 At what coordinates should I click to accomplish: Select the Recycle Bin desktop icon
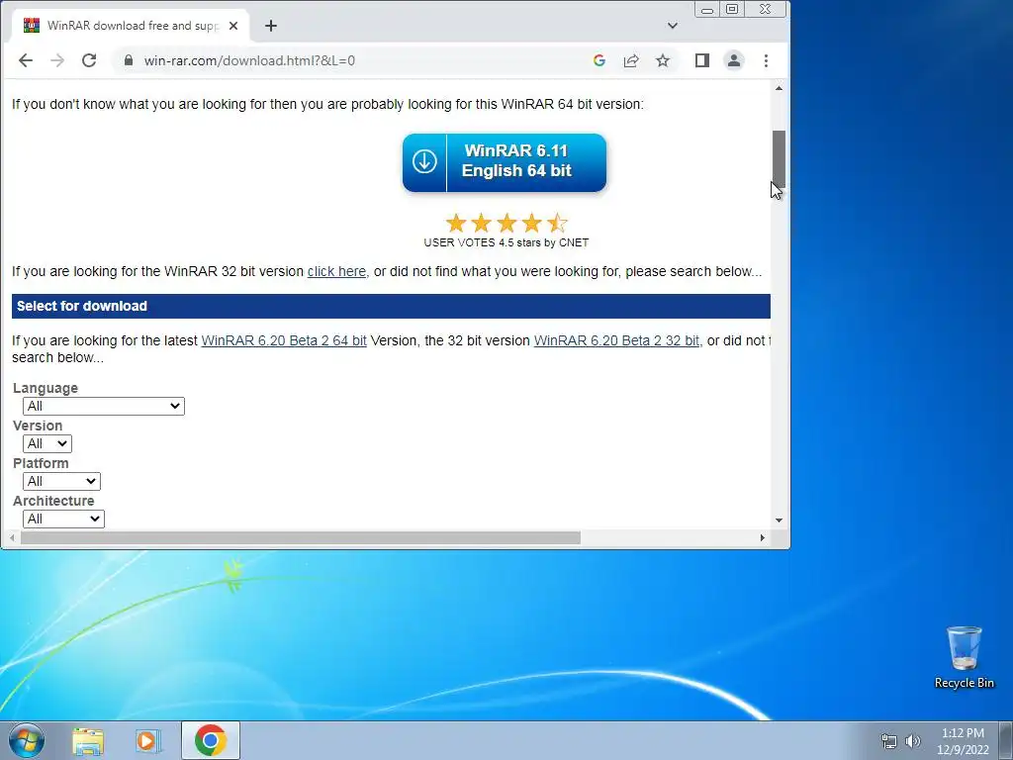click(x=964, y=657)
